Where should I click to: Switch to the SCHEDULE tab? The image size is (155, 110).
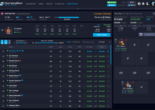(76, 42)
